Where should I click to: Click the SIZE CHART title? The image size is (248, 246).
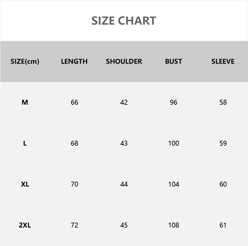tap(124, 21)
